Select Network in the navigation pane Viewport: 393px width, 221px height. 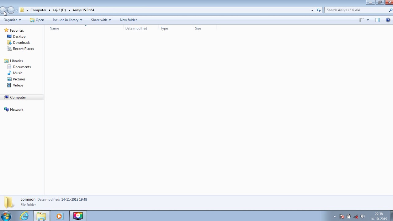[x=17, y=110]
